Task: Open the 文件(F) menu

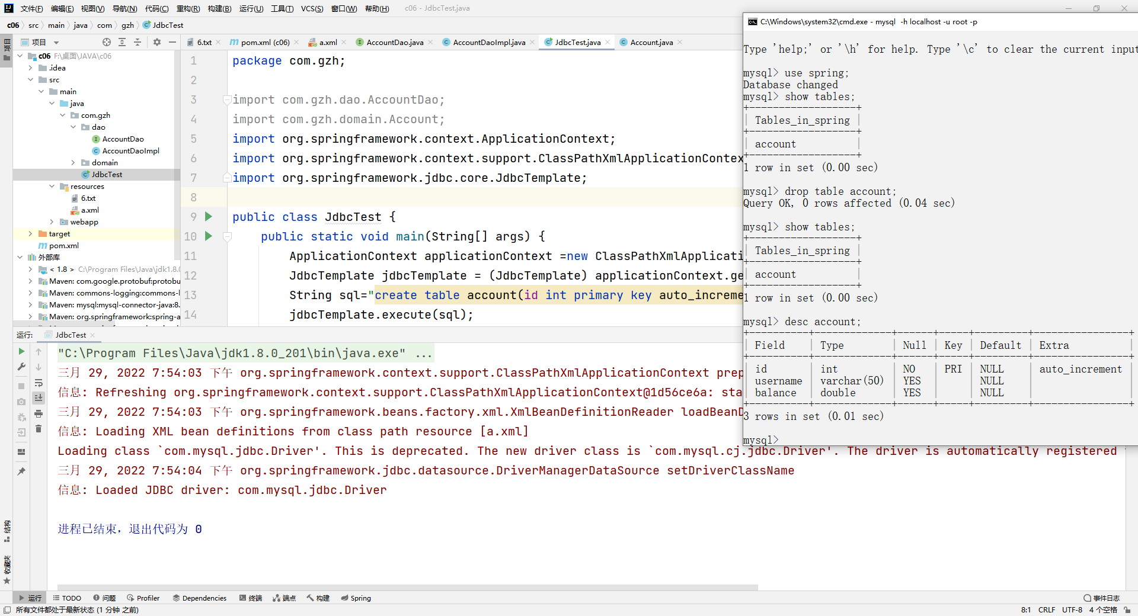Action: [31, 8]
